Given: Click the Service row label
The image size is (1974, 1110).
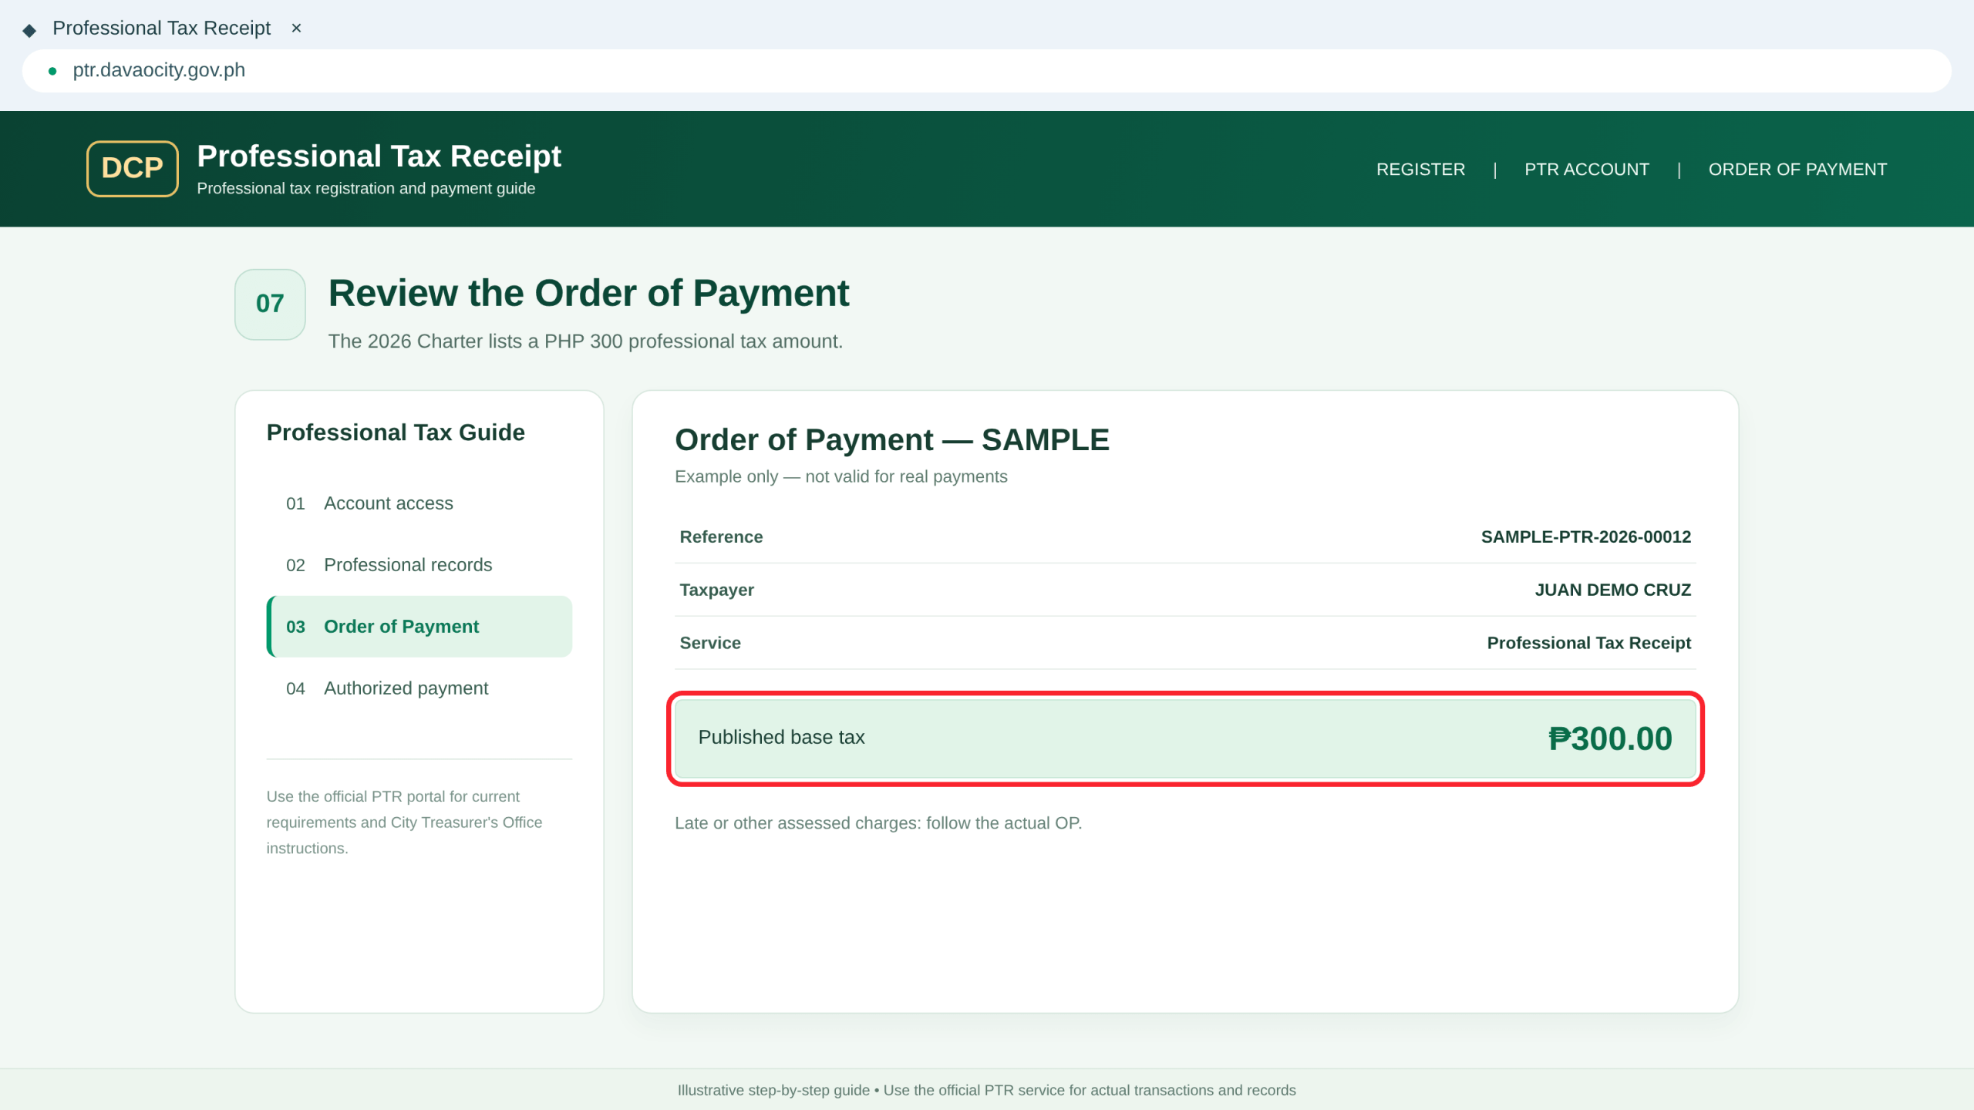Looking at the screenshot, I should 710,643.
